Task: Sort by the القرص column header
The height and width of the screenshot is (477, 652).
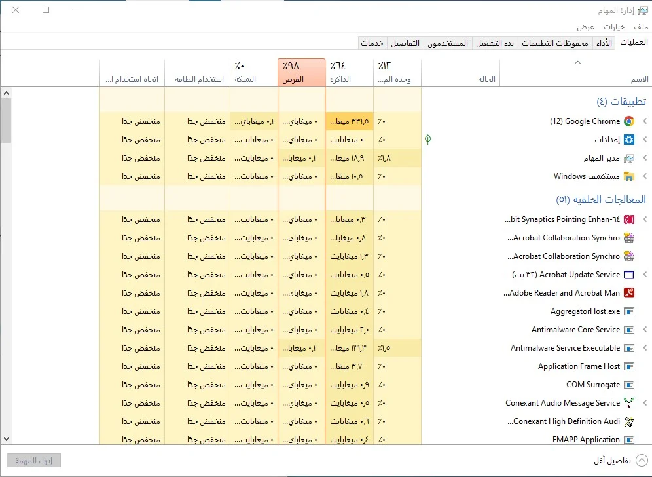Action: 302,73
